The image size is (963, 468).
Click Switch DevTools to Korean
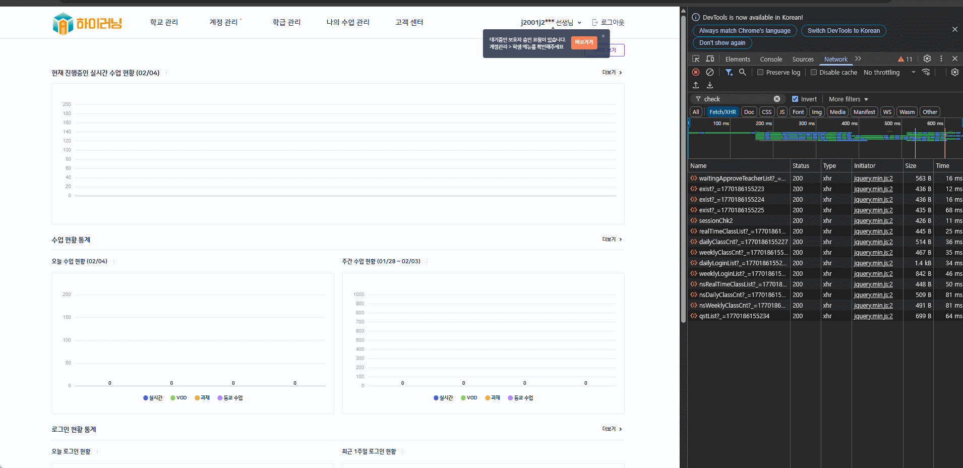tap(844, 31)
